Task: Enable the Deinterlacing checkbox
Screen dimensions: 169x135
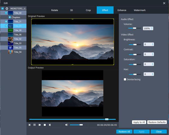Action: pyautogui.click(x=125, y=79)
